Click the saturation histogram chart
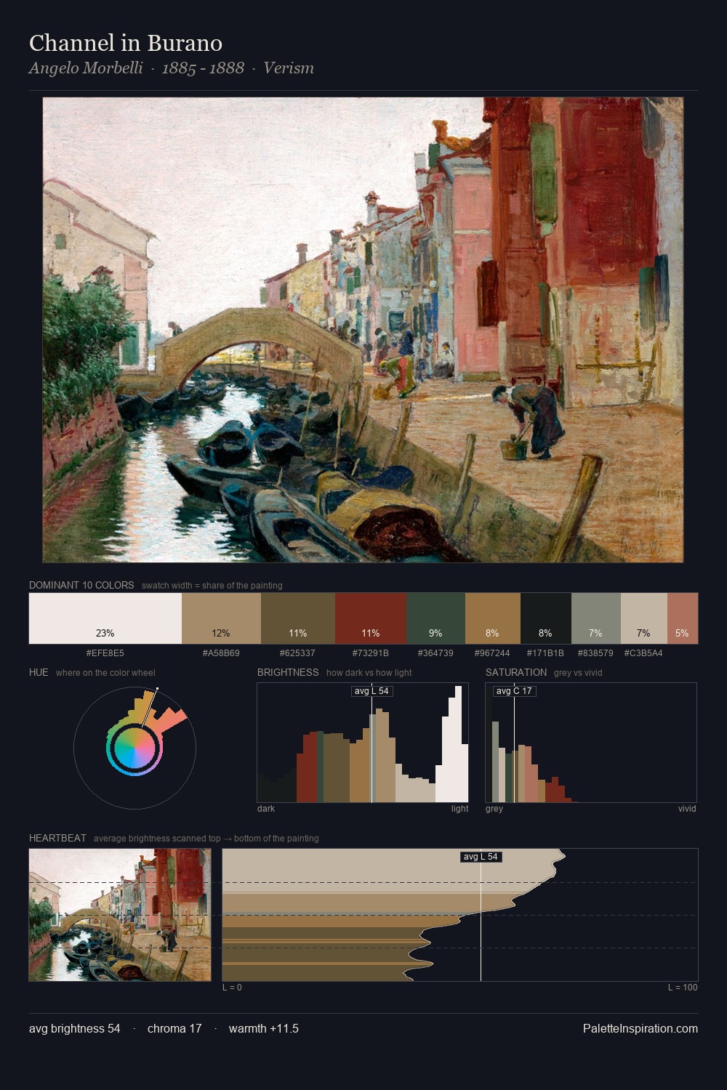 pos(591,743)
